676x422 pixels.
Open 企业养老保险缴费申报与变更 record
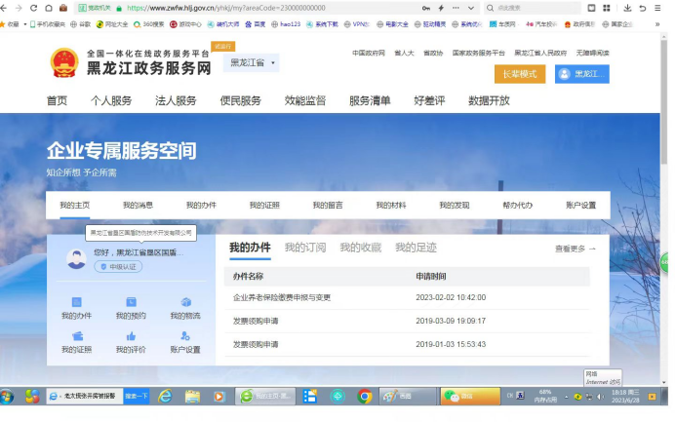point(281,297)
